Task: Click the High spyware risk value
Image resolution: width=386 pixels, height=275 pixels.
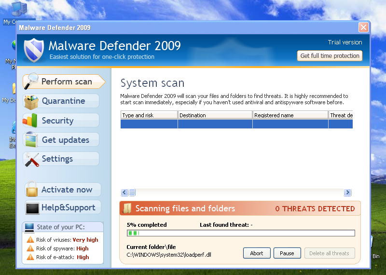Action: tap(83, 248)
